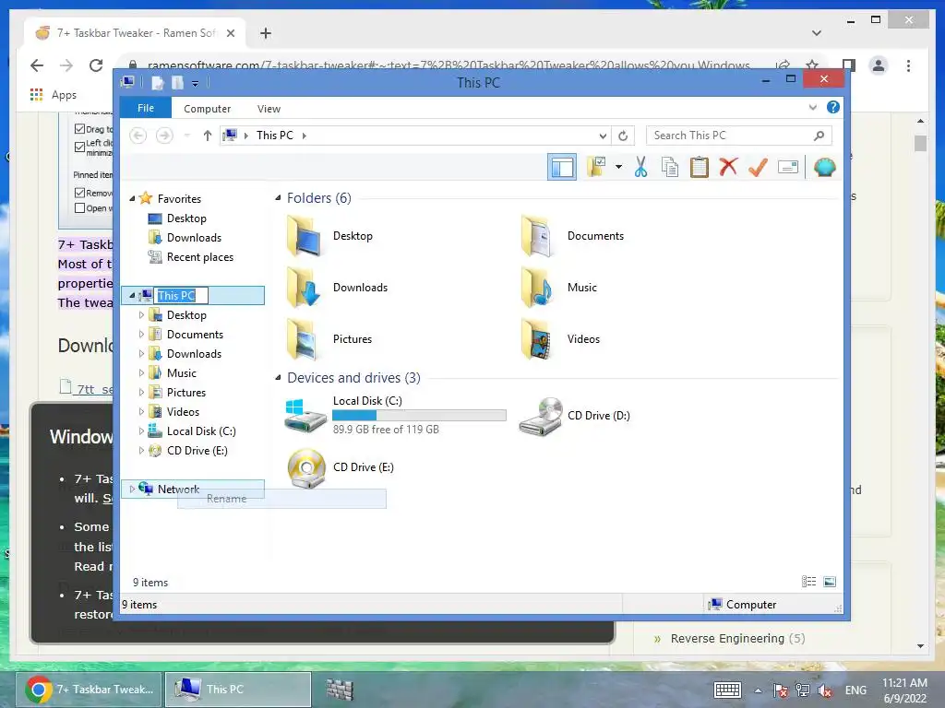Select CD Drive (E:) icon in content pane
This screenshot has height=708, width=945.
coord(306,467)
